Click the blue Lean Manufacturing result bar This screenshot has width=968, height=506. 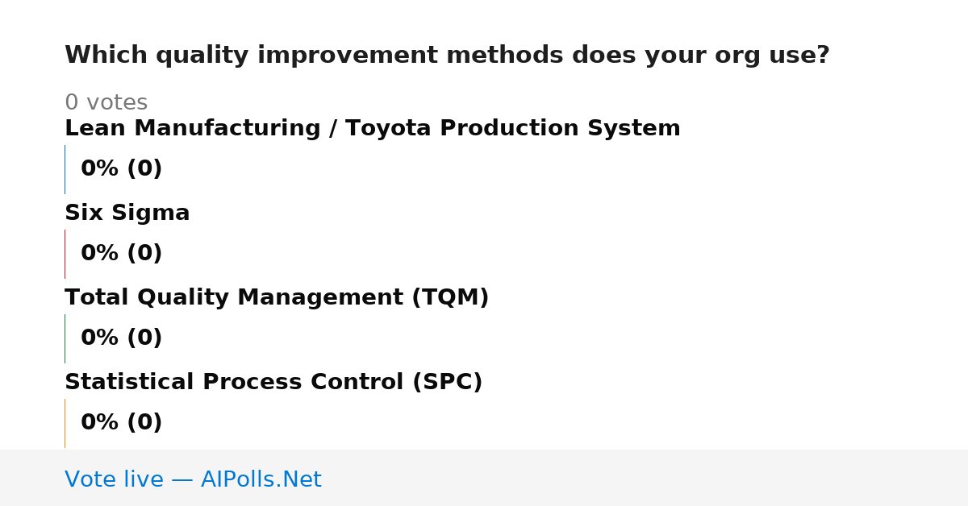pos(65,169)
